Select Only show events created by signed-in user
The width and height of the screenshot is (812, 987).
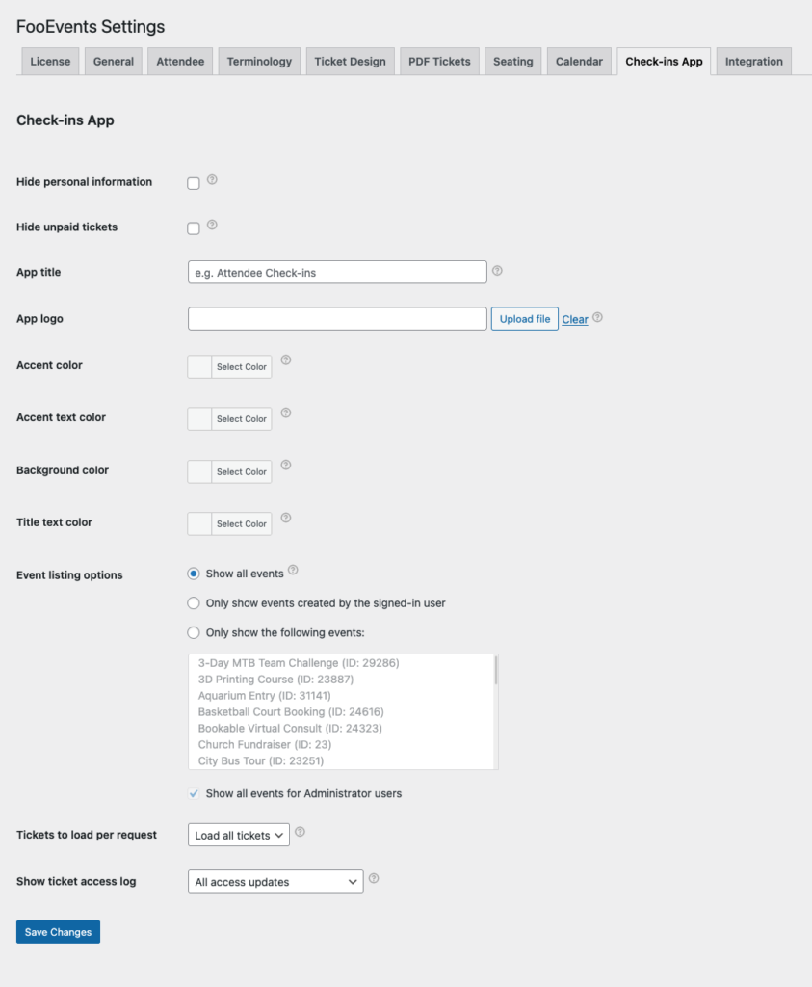pyautogui.click(x=194, y=603)
